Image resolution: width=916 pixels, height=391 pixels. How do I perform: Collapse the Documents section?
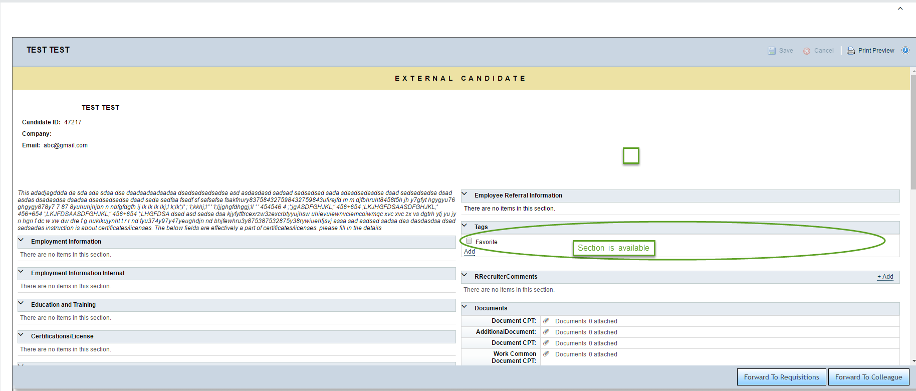coord(465,307)
